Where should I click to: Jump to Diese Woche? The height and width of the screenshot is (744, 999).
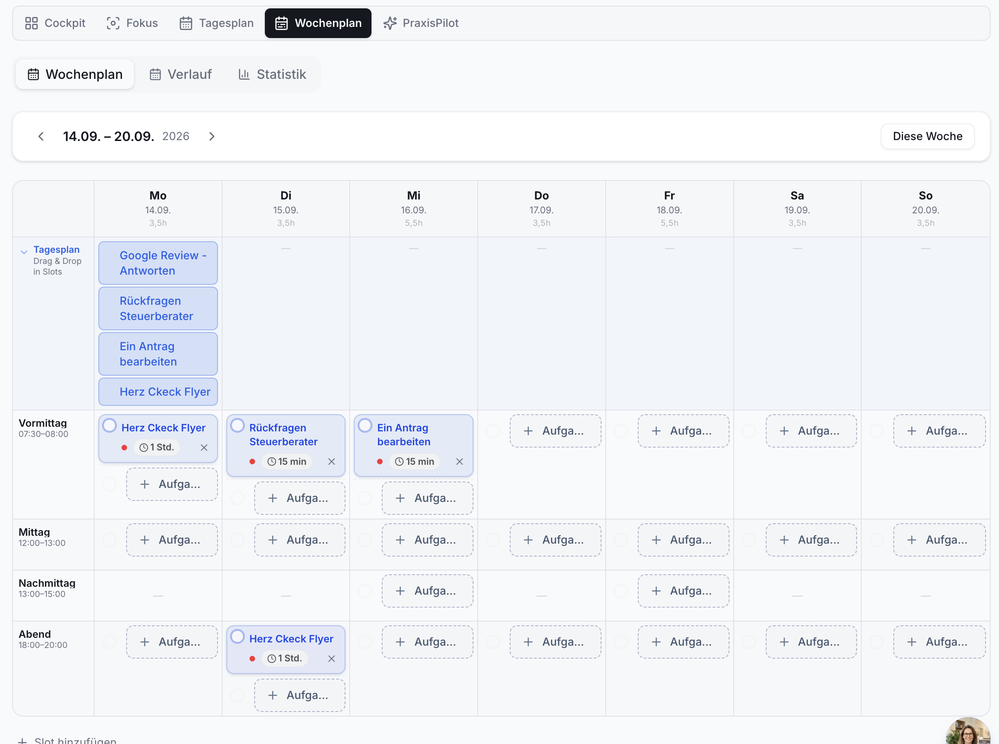[x=928, y=136]
